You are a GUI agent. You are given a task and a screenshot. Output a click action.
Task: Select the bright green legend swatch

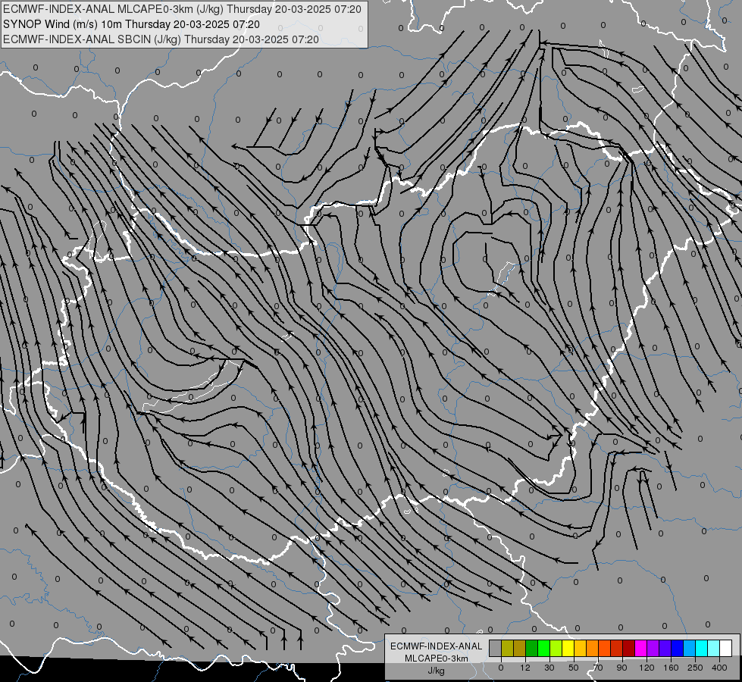543,648
